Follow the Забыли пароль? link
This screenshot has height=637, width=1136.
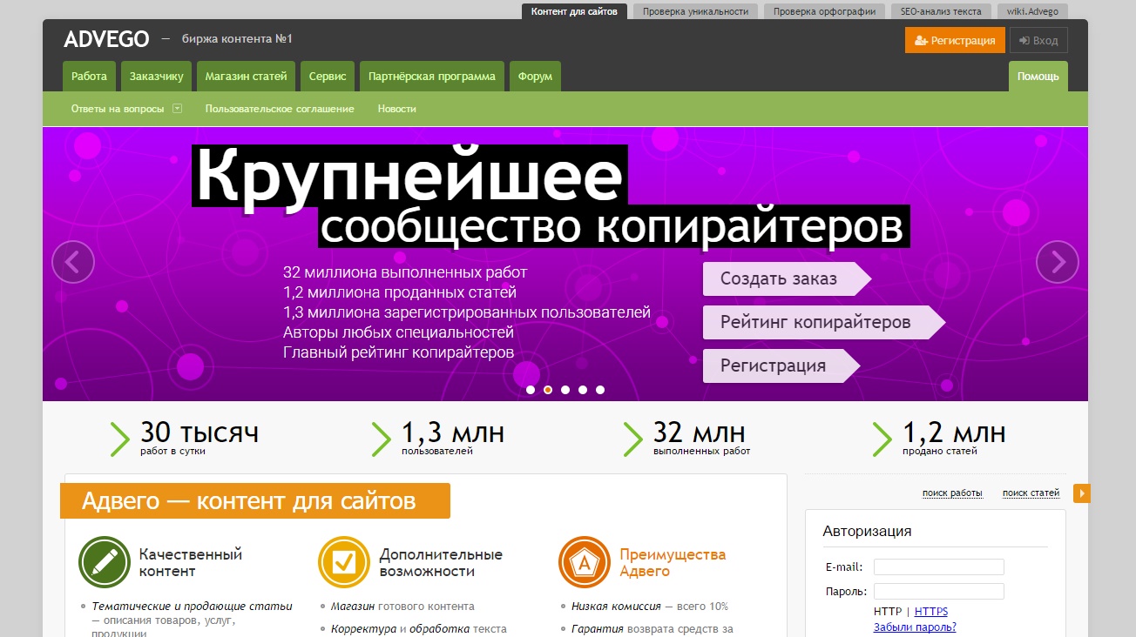click(914, 627)
